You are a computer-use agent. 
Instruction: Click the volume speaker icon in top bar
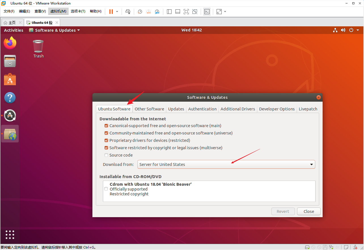343,30
